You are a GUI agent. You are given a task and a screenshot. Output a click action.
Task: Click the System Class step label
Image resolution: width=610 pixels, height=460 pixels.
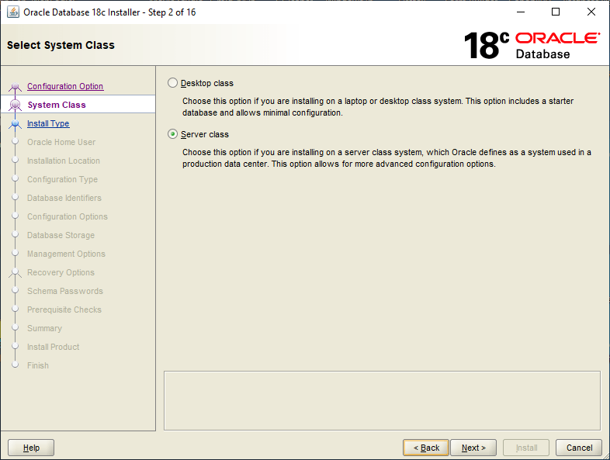(x=57, y=105)
